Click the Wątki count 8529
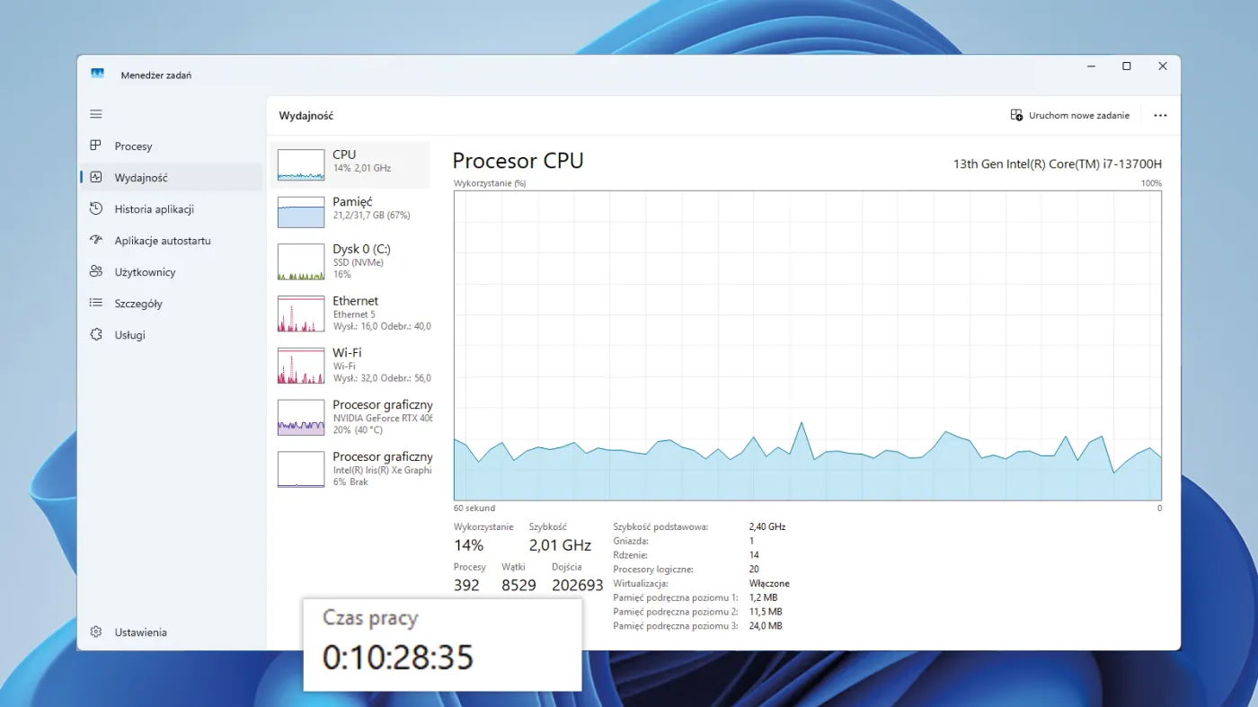 tap(518, 586)
